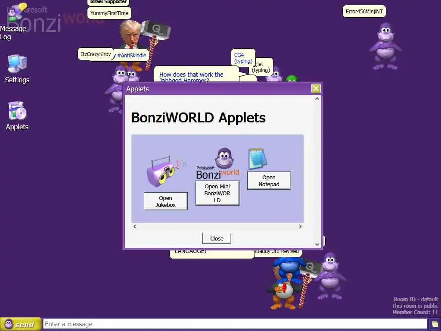Click the Room ID - default text
This screenshot has height=331, width=441.
point(416,299)
